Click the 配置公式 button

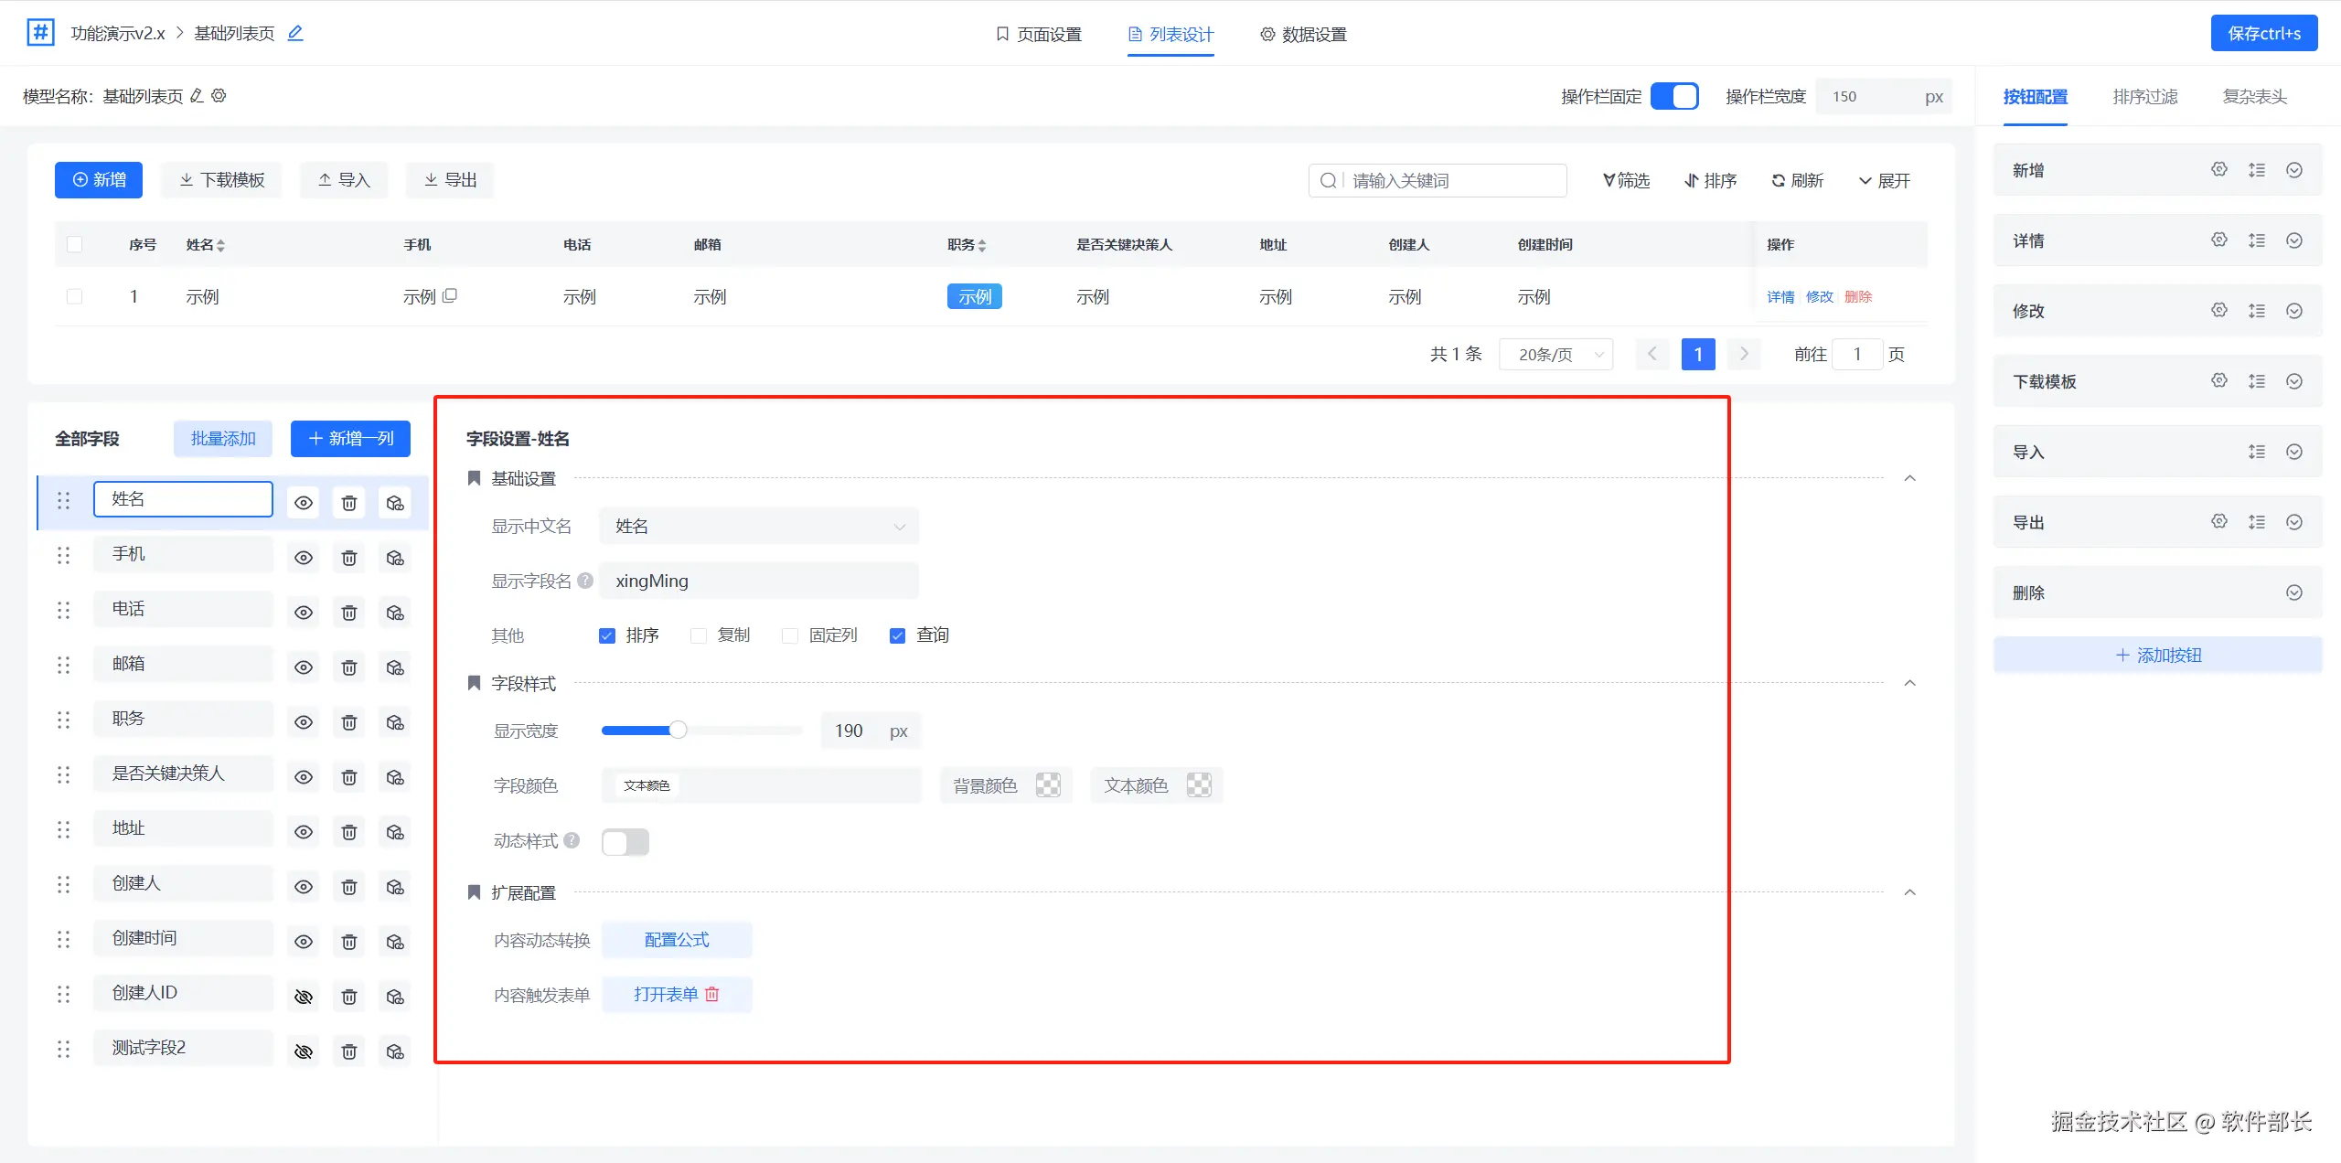(x=677, y=940)
